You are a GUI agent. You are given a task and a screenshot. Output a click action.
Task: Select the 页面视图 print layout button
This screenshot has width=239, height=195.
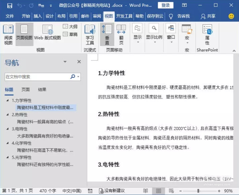point(24,34)
